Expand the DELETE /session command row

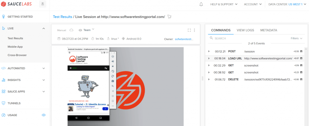point(209,79)
